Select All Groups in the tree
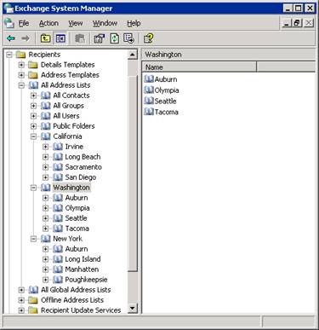This screenshot has height=330, width=319. [x=68, y=106]
